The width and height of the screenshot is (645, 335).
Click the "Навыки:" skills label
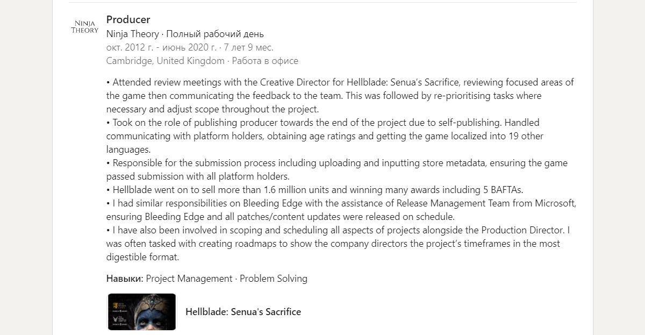125,279
